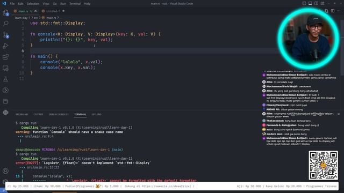Click the src\main.rs:10:23 terminal link
Viewport: 344px width, 193px height.
coord(43,167)
